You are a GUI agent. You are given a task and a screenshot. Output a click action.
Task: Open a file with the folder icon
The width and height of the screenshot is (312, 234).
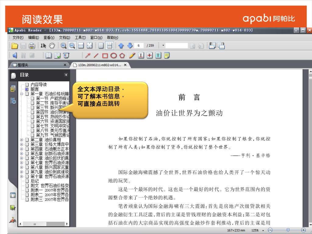click(15, 46)
